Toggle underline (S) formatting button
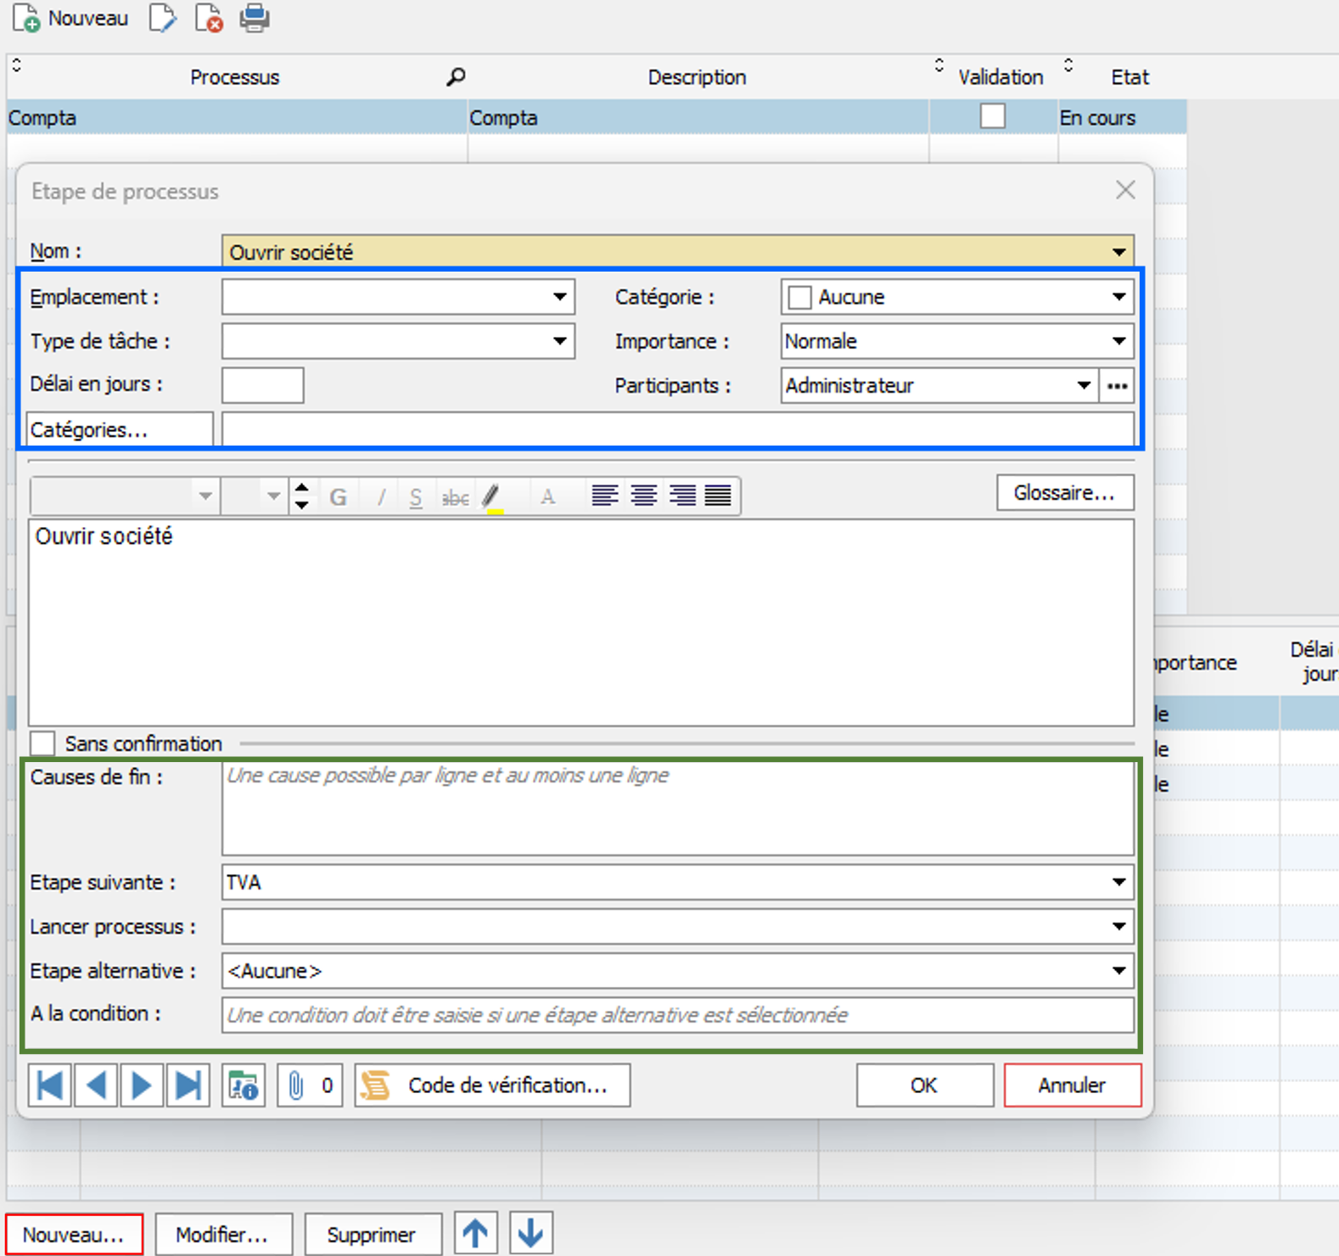This screenshot has height=1256, width=1339. [x=416, y=496]
